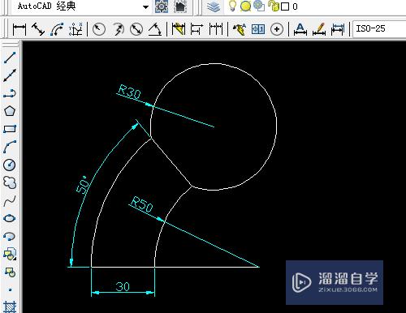The width and height of the screenshot is (406, 313).
Task: Pick the Ordinate dimension tool
Action: coord(76,29)
